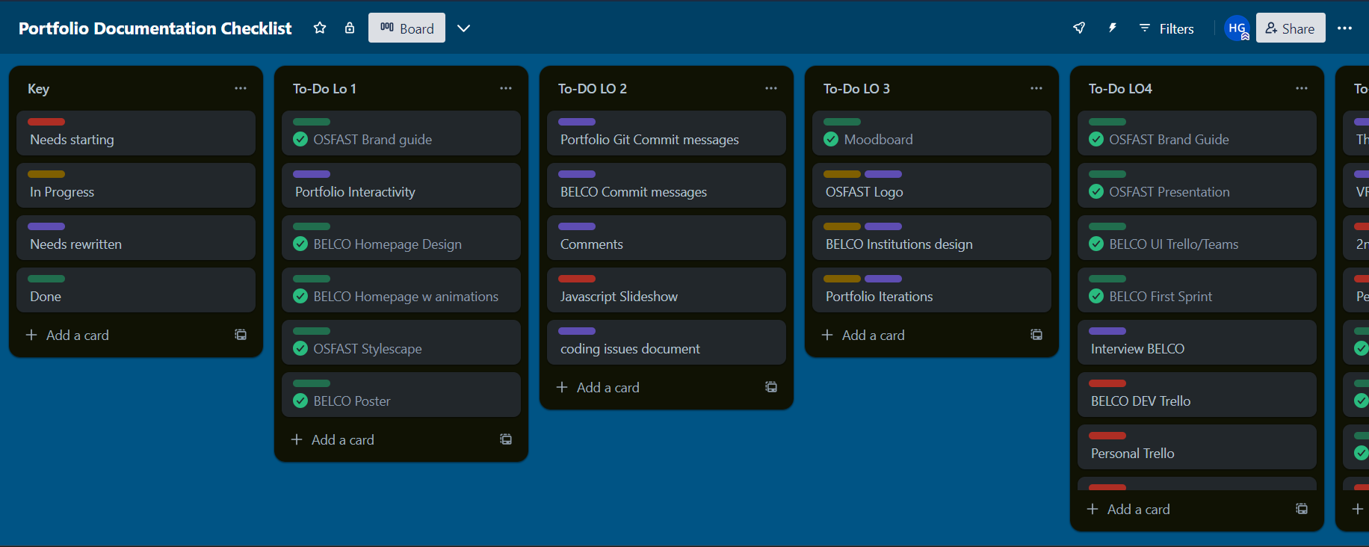Click the red label on Javascript Slideshow card

point(577,279)
